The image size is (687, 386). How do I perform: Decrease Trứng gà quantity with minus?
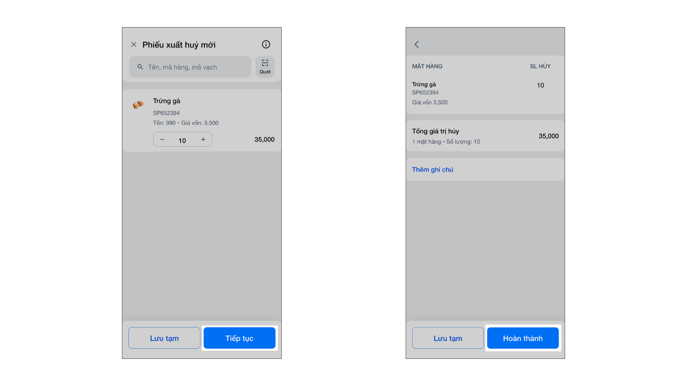click(162, 139)
